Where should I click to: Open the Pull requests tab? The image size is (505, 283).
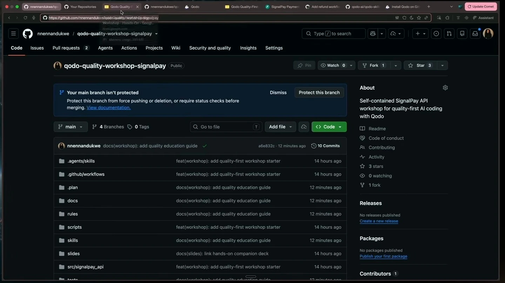[x=70, y=48]
